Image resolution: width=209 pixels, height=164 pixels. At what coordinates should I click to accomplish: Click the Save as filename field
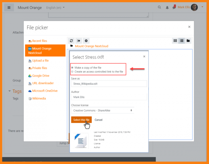coord(109,84)
